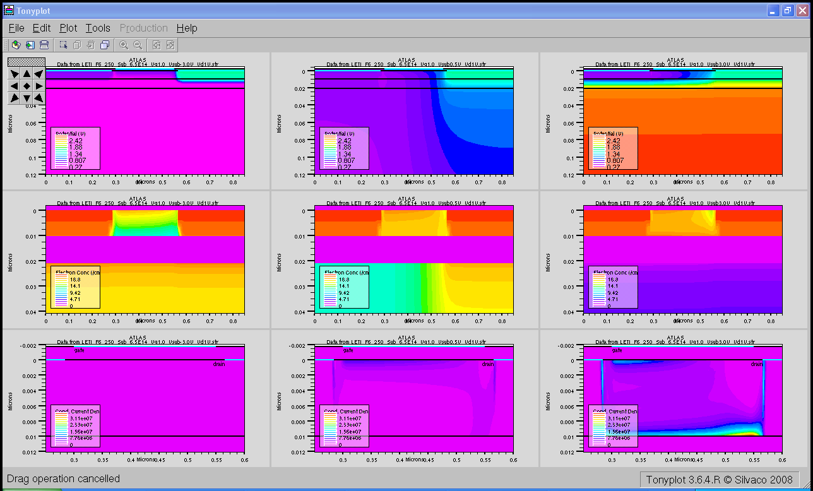Viewport: 813px width, 491px height.
Task: Click the Current Density legend in Vsub3.0V plot
Action: coord(613,426)
